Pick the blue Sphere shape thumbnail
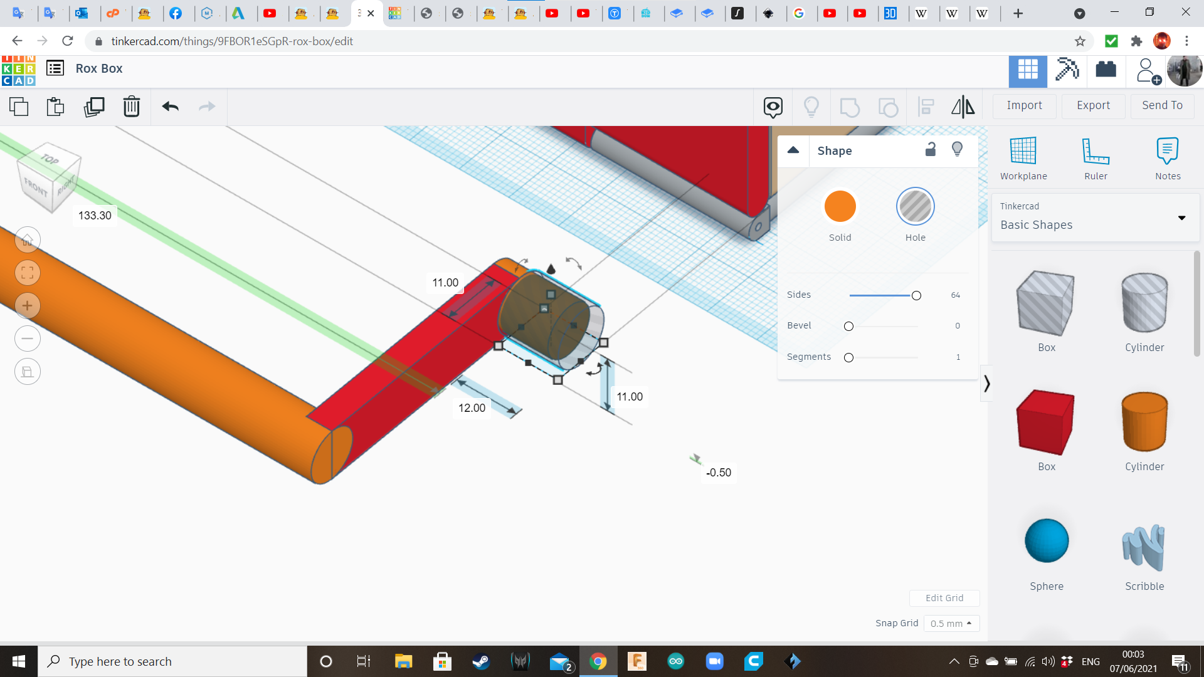Image resolution: width=1204 pixels, height=677 pixels. [1046, 540]
